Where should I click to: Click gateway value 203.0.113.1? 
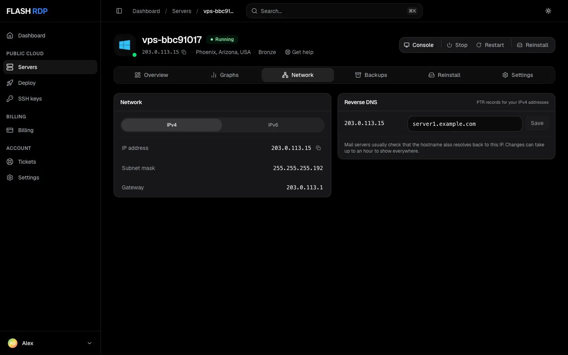pyautogui.click(x=305, y=187)
